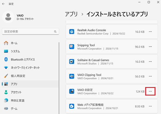The width and height of the screenshot is (161, 114).
Task: Click the VAIO account name
Action: tap(20, 16)
